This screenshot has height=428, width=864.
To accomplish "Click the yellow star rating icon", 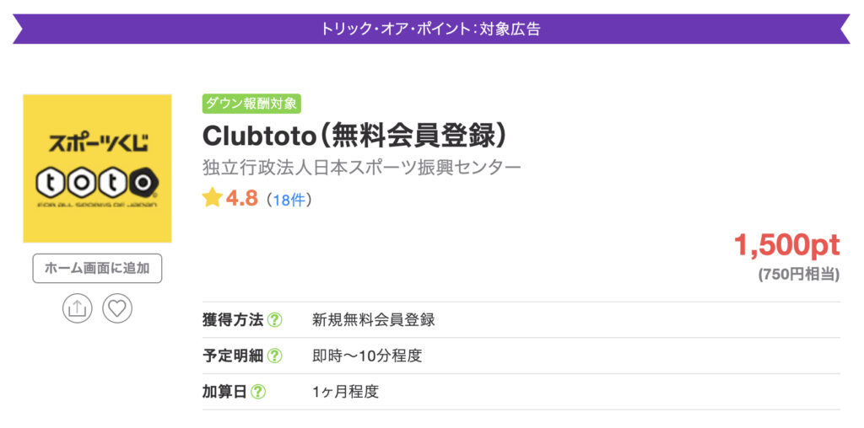I will (x=212, y=199).
